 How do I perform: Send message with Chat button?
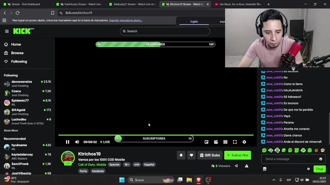[319, 169]
